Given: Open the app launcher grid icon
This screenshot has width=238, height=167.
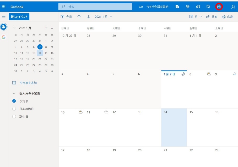Looking at the screenshot, I should pyautogui.click(x=3, y=7).
